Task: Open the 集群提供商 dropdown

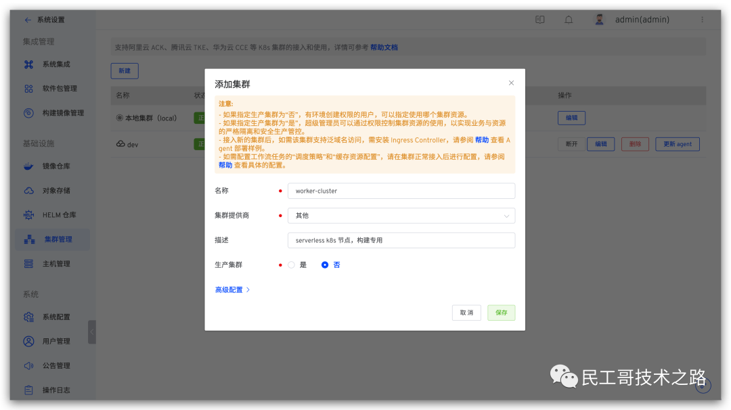Action: 401,216
